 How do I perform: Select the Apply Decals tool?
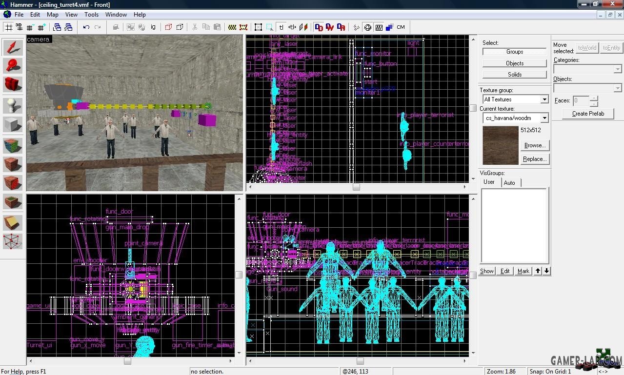pyautogui.click(x=13, y=182)
